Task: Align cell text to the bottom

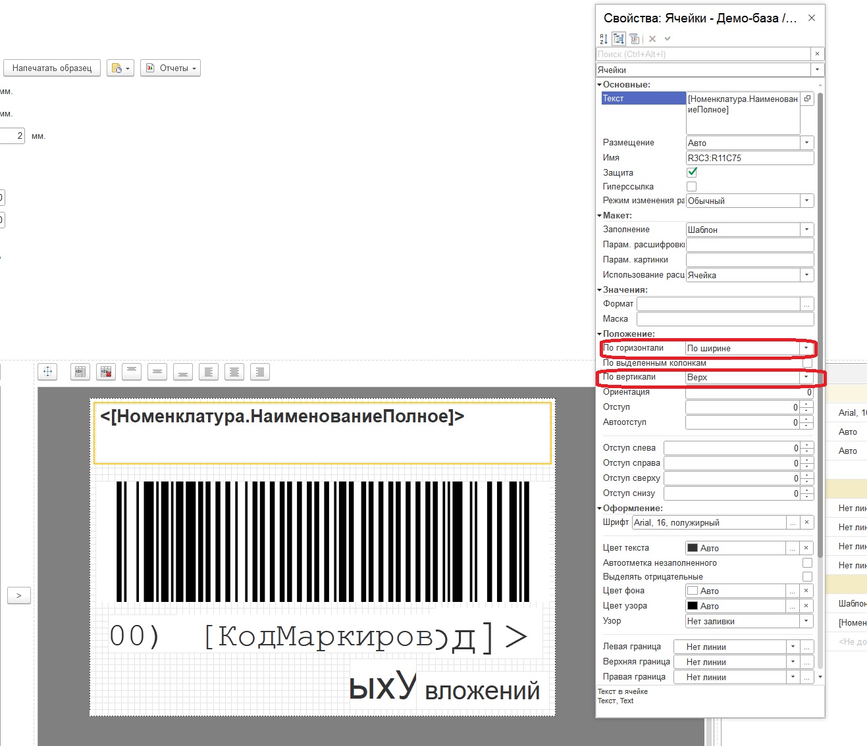Action: point(183,372)
